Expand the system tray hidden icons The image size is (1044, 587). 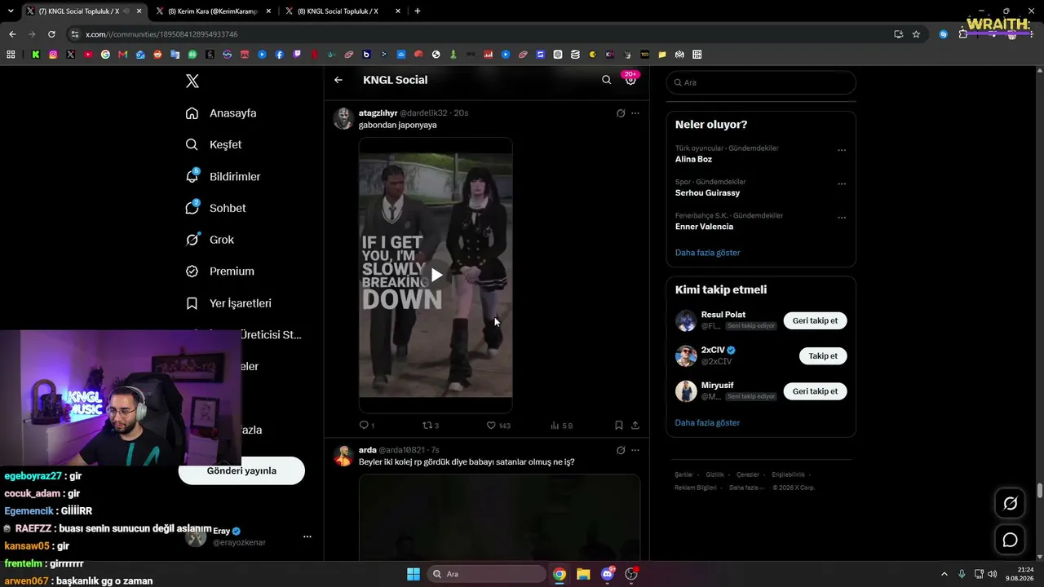click(944, 574)
